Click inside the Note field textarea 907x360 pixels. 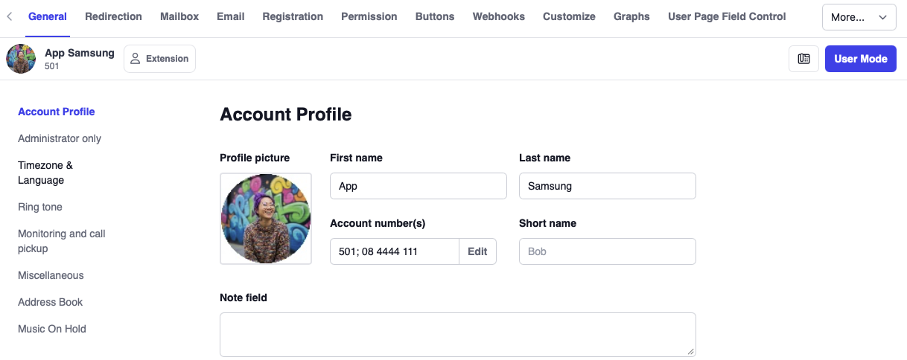(457, 334)
